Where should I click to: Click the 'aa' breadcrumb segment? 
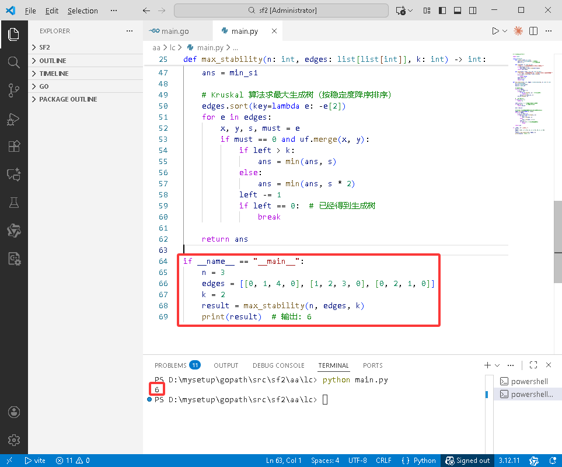click(x=156, y=48)
